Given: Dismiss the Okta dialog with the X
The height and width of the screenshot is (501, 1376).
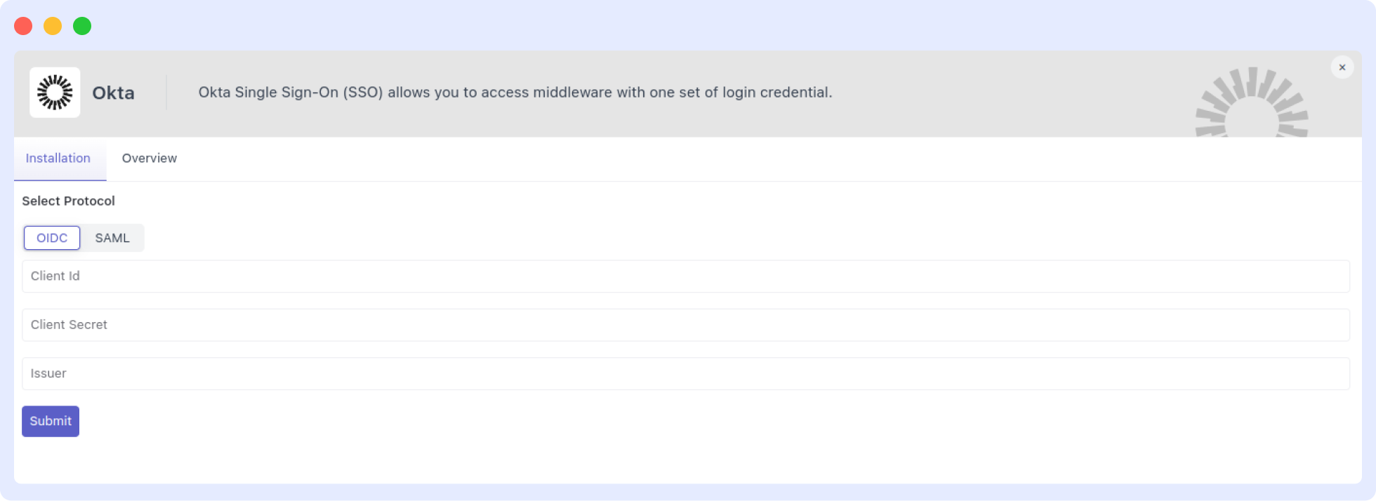Looking at the screenshot, I should coord(1342,67).
